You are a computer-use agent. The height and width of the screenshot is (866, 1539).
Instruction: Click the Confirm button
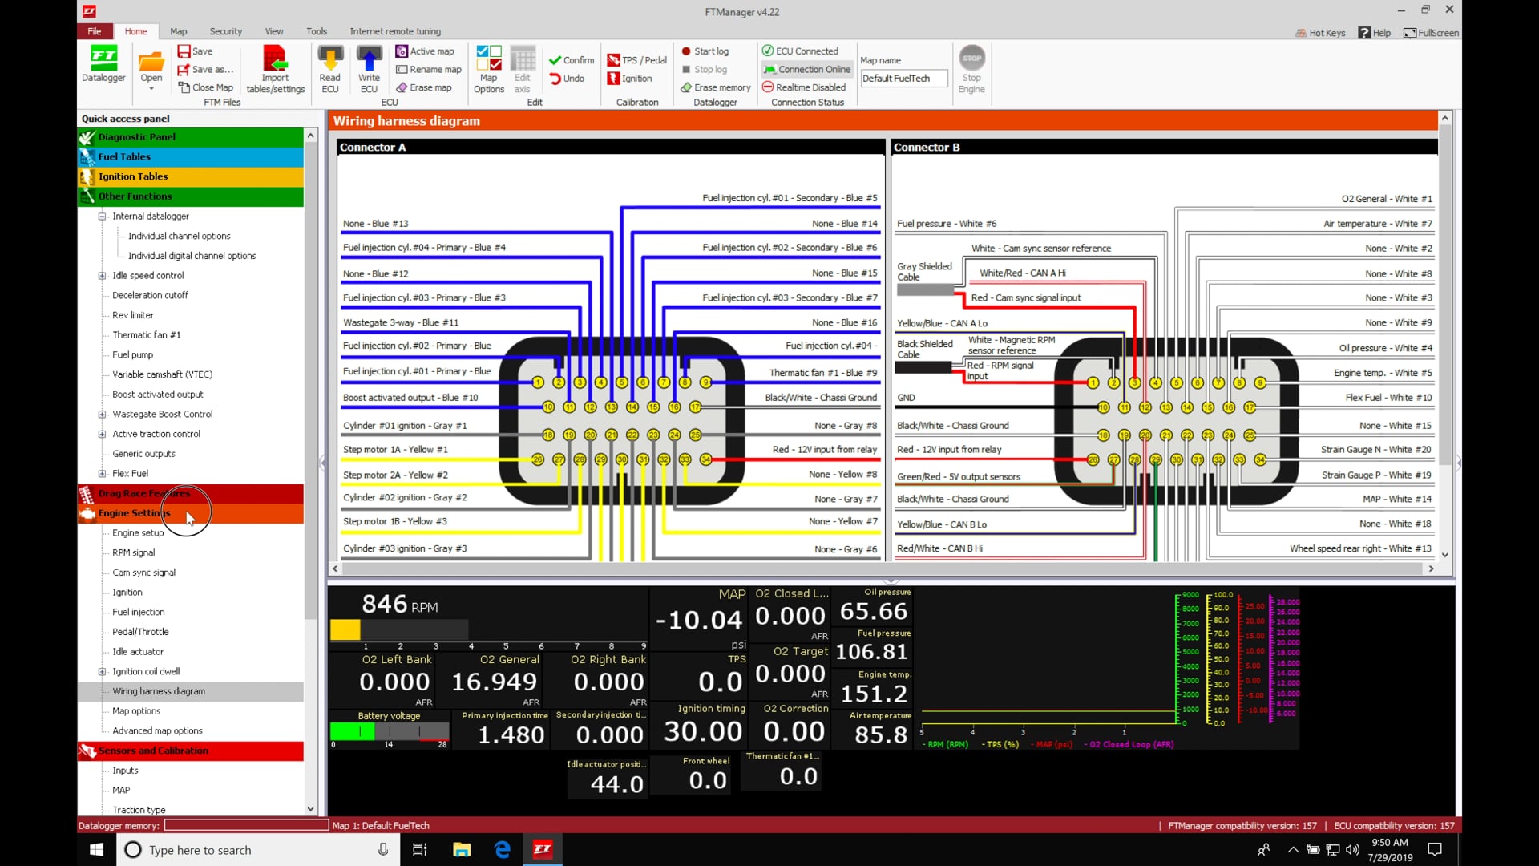pyautogui.click(x=571, y=59)
